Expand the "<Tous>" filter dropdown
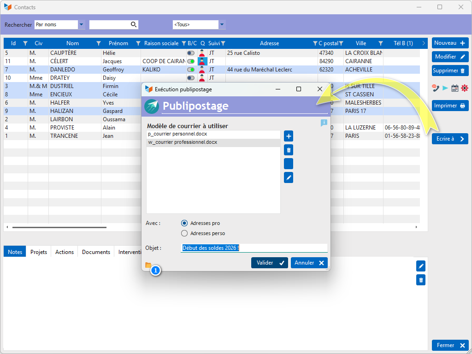Viewport: 472px width, 354px height. tap(222, 25)
